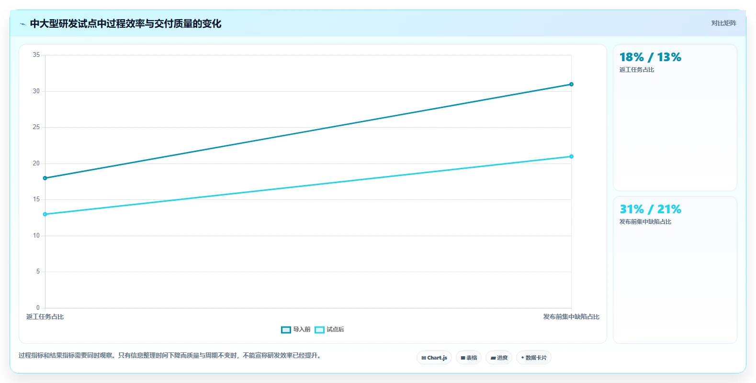Click the y-axis tick label 20

(x=36, y=164)
